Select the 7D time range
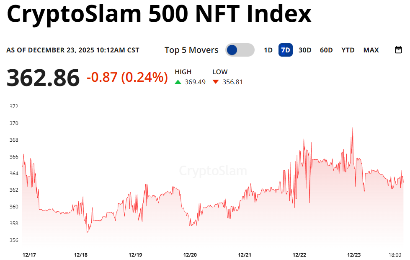The width and height of the screenshot is (410, 260). (286, 50)
